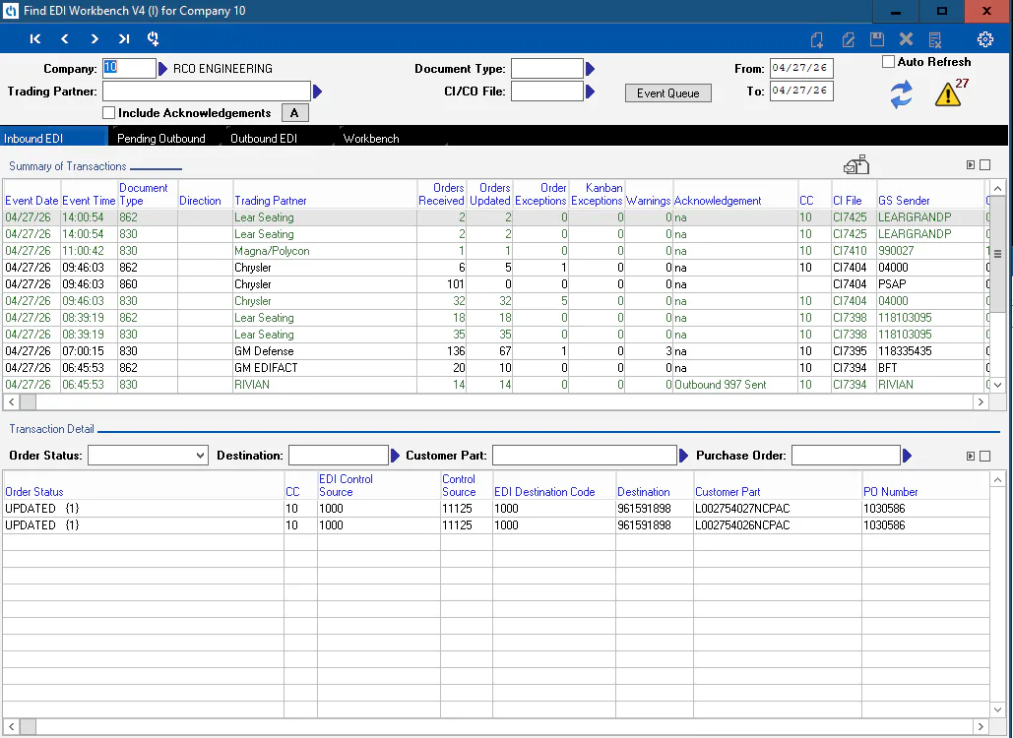Viewport: 1013px width, 738px height.
Task: Go to the previous record
Action: tap(65, 38)
